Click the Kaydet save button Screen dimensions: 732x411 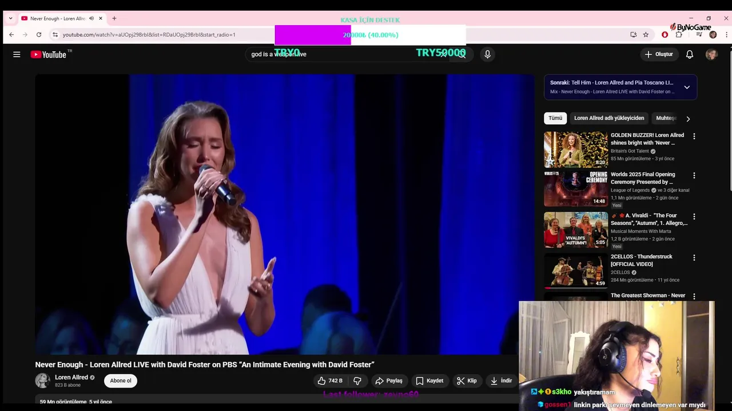click(429, 381)
